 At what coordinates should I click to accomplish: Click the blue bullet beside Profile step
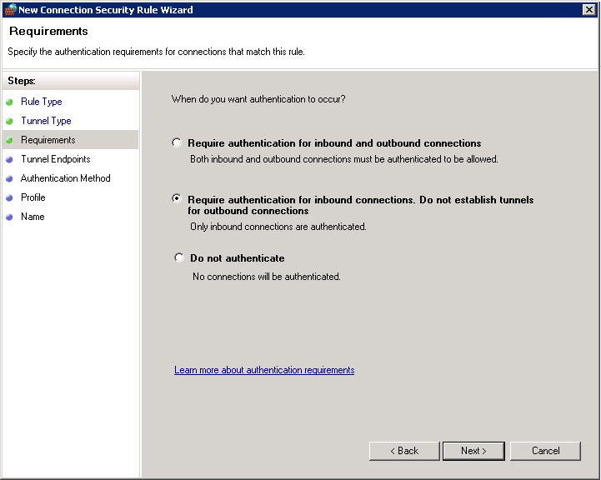(x=9, y=197)
